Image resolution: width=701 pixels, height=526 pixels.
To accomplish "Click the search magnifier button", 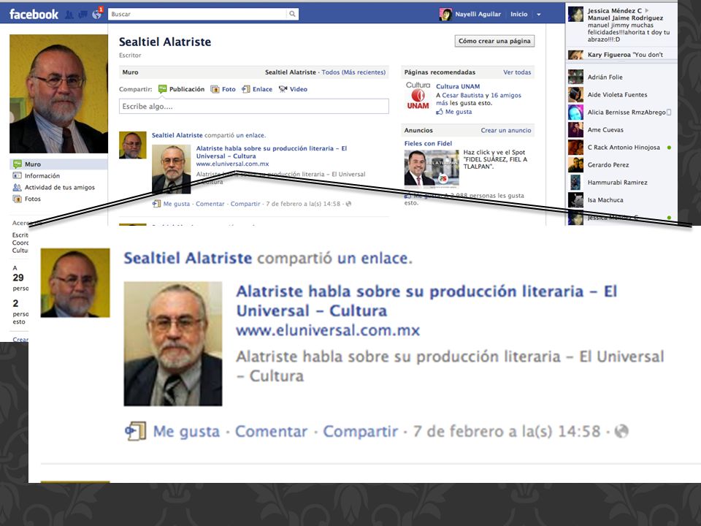I will (292, 15).
